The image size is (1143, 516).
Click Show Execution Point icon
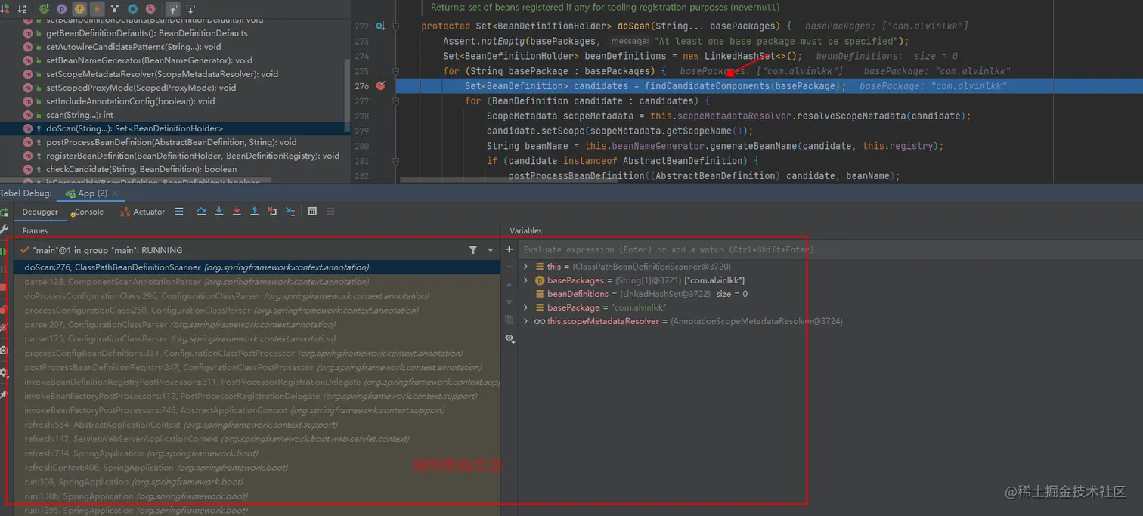coord(201,212)
